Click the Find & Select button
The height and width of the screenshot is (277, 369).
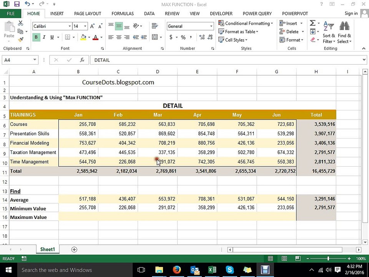click(344, 32)
